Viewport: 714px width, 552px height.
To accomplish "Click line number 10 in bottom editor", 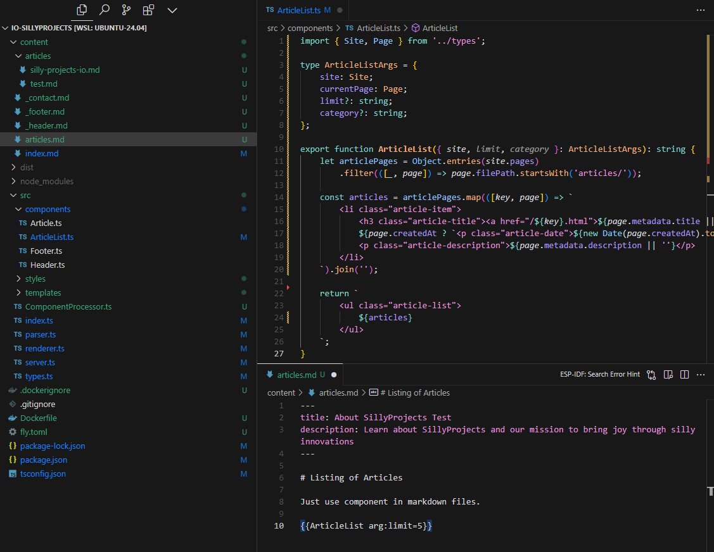I will click(x=279, y=525).
